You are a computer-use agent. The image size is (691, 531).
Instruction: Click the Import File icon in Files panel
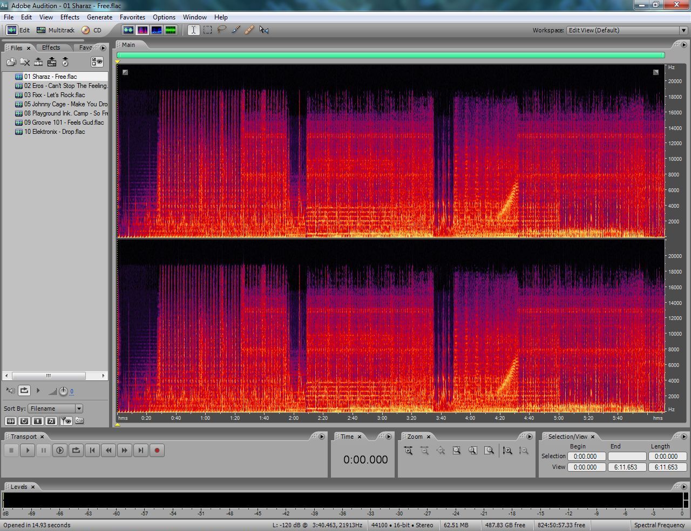[x=11, y=62]
